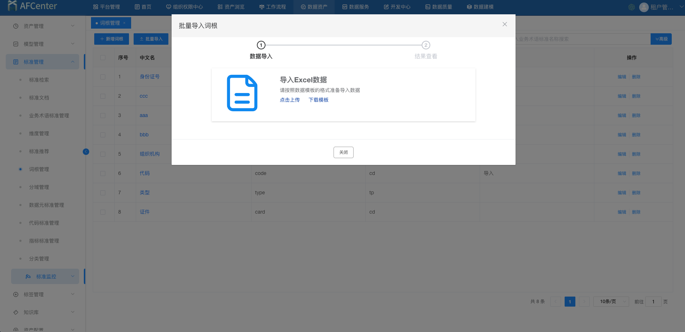This screenshot has height=332, width=685.
Task: Click the page number input field
Action: point(653,302)
